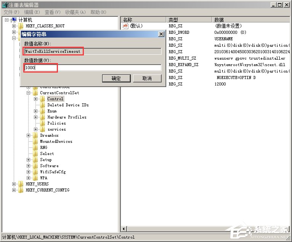Click the Hardware Profiles folder icon
This screenshot has width=292, height=242.
[42, 117]
